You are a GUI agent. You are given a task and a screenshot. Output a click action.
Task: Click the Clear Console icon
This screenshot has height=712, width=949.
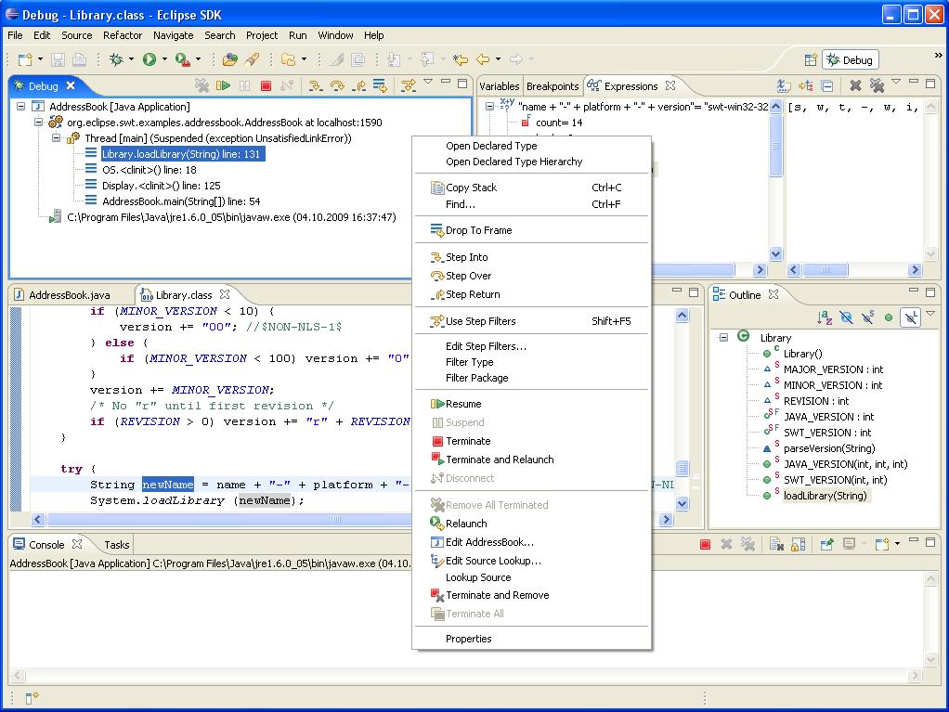(776, 544)
